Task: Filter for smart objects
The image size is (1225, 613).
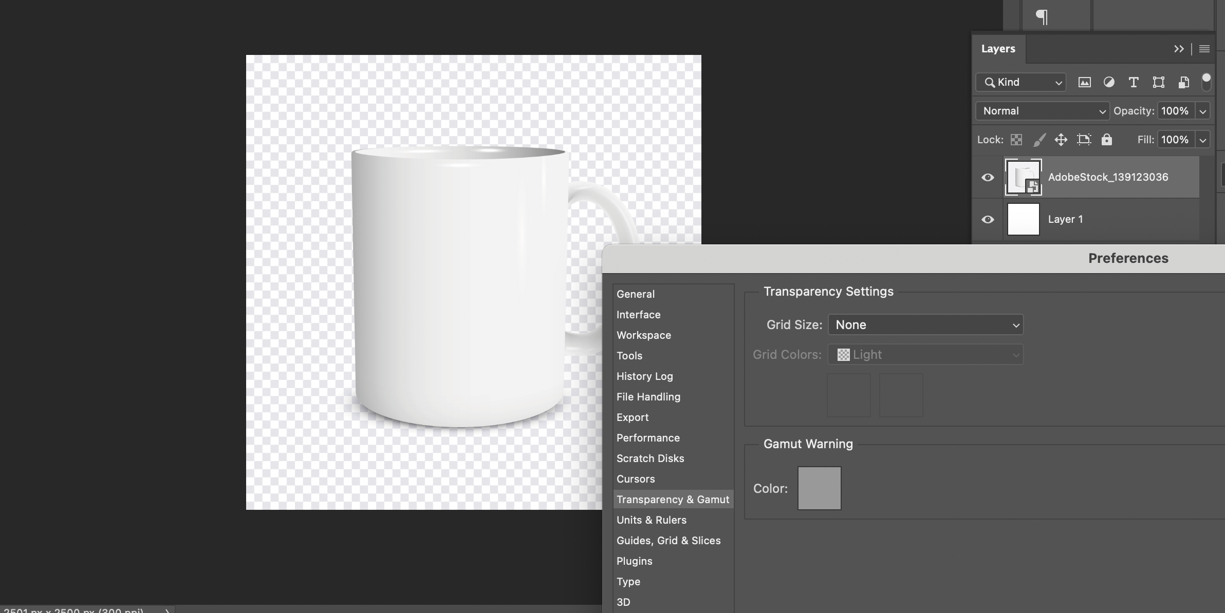Action: point(1183,82)
